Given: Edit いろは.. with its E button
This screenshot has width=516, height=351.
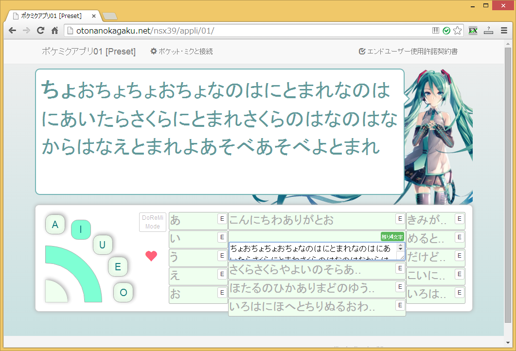Looking at the screenshot, I should pos(460,293).
